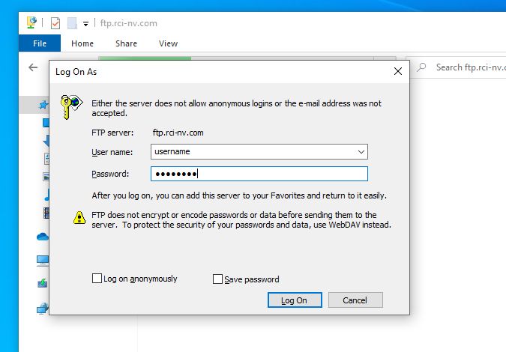Click the search magnifier icon
This screenshot has width=506, height=352.
click(421, 67)
